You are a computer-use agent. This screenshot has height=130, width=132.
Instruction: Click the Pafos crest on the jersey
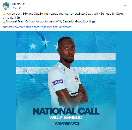77,80
